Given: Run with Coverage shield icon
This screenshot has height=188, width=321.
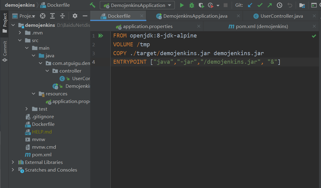Looking at the screenshot, I should click(201, 5).
